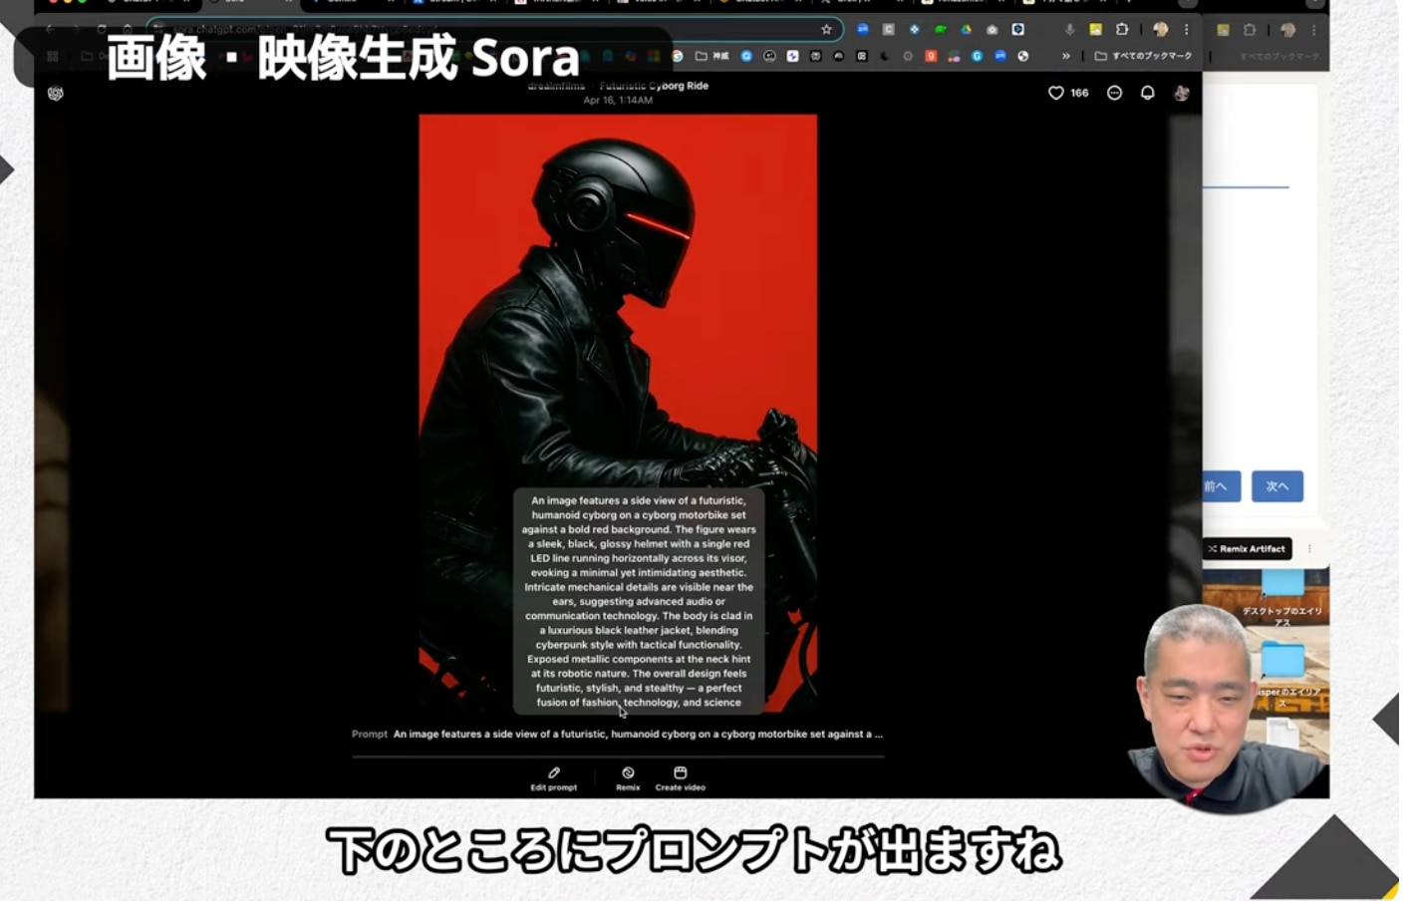Open notifications bell in Sora header
This screenshot has height=901, width=1413.
(1148, 93)
